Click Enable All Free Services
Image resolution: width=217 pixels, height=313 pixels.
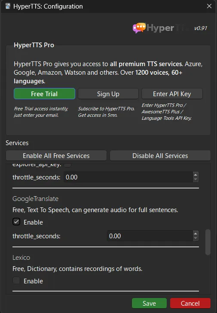(x=56, y=156)
